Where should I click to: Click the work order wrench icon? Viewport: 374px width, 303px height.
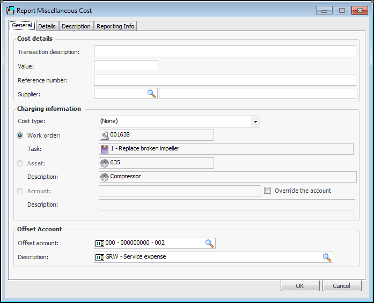[105, 135]
